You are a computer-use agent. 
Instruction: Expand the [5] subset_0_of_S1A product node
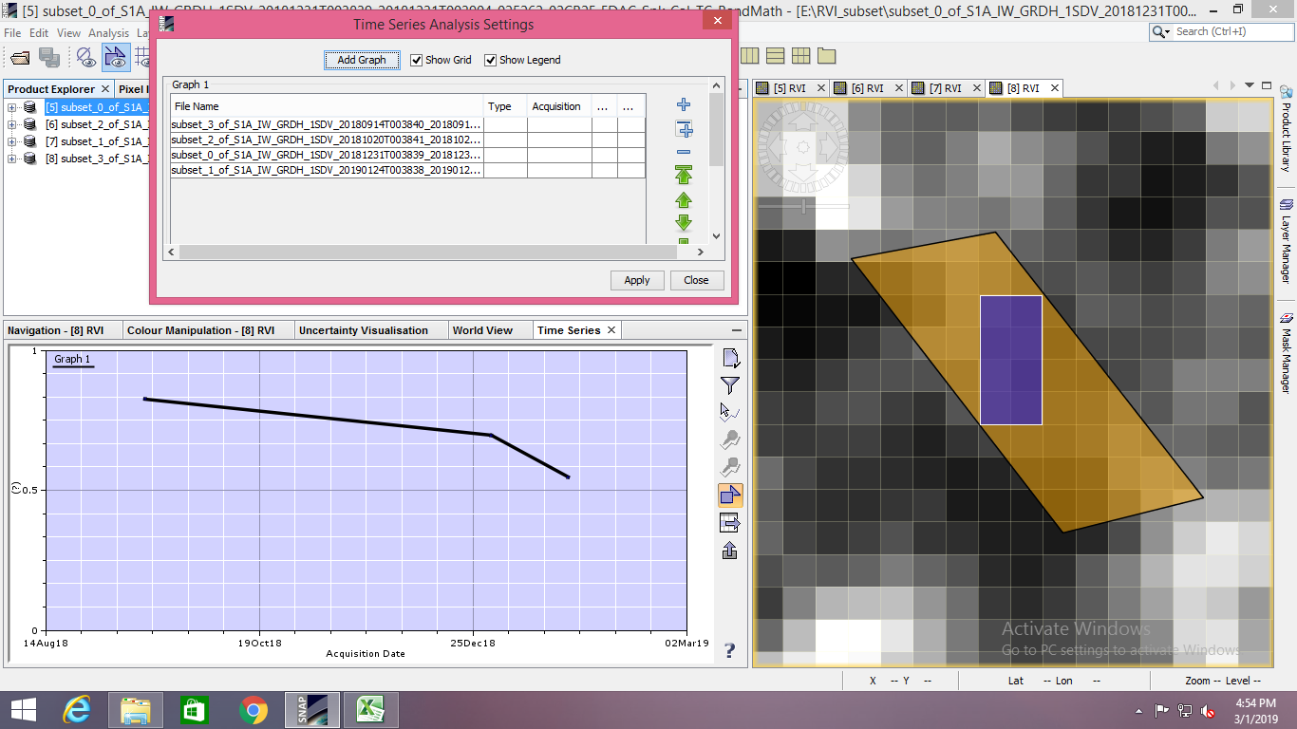tap(12, 107)
